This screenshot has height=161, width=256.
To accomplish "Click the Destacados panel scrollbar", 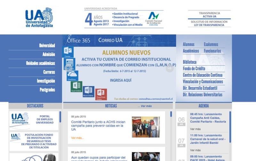I will [x=60, y=117].
